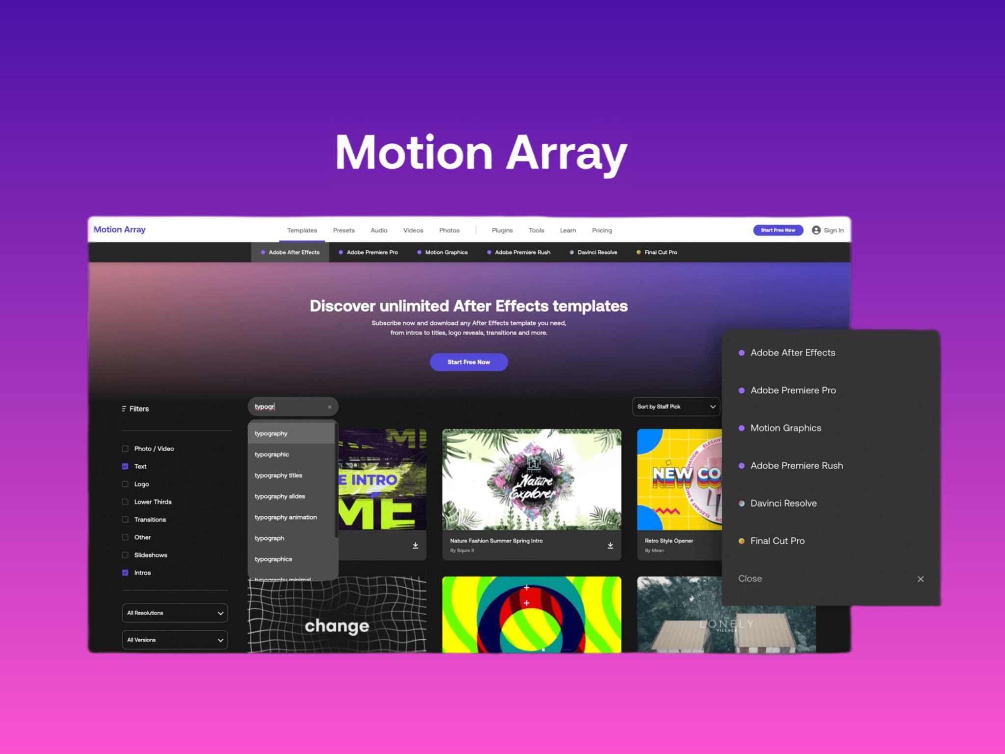The height and width of the screenshot is (754, 1005).
Task: Click the Start Free Now hero button
Action: click(x=469, y=362)
